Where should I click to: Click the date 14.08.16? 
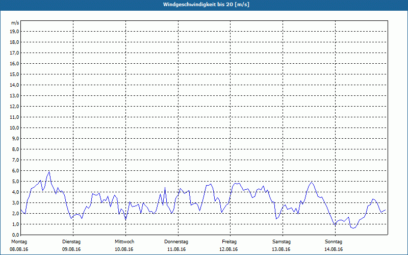334,249
